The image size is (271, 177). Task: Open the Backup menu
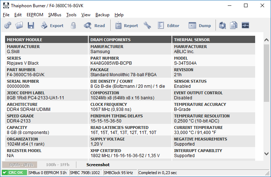click(x=102, y=15)
